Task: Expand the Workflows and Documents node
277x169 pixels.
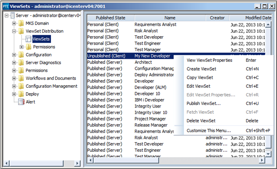Action: [14, 78]
